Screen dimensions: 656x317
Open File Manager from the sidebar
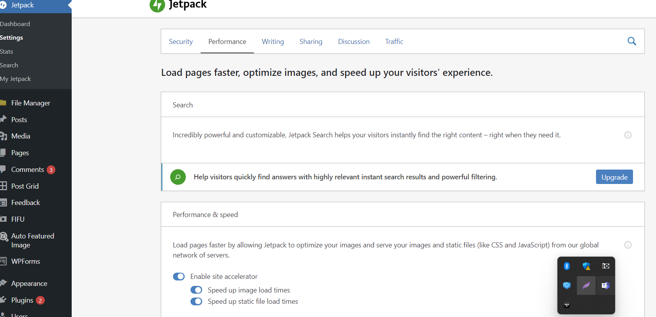click(x=31, y=103)
